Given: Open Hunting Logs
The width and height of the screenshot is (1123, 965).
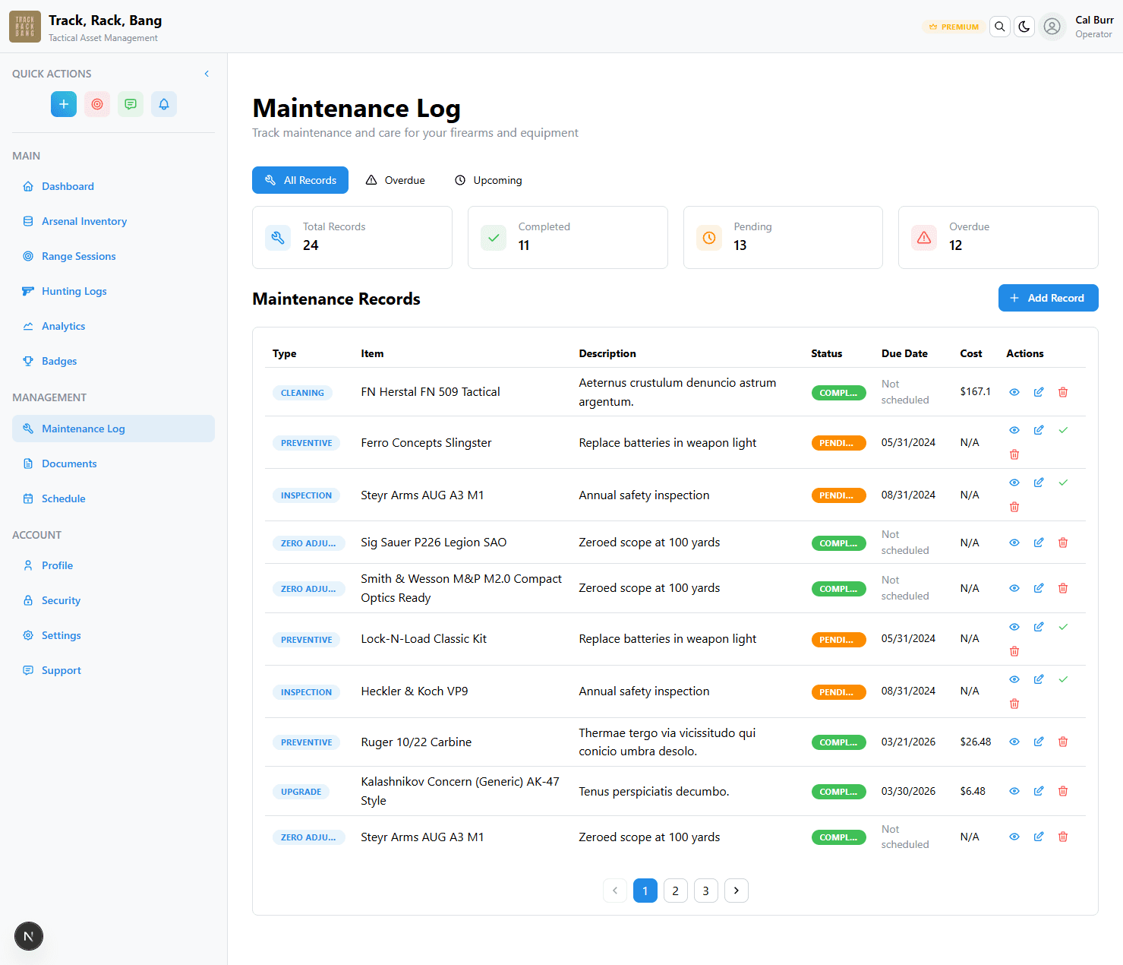Looking at the screenshot, I should pyautogui.click(x=113, y=291).
